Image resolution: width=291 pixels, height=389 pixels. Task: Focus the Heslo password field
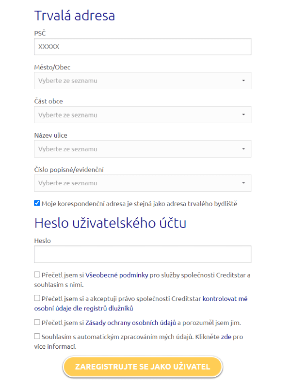pos(143,254)
